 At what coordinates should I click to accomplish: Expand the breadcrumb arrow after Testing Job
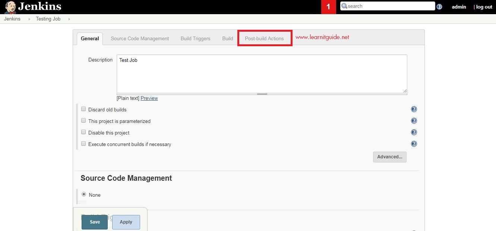point(69,19)
